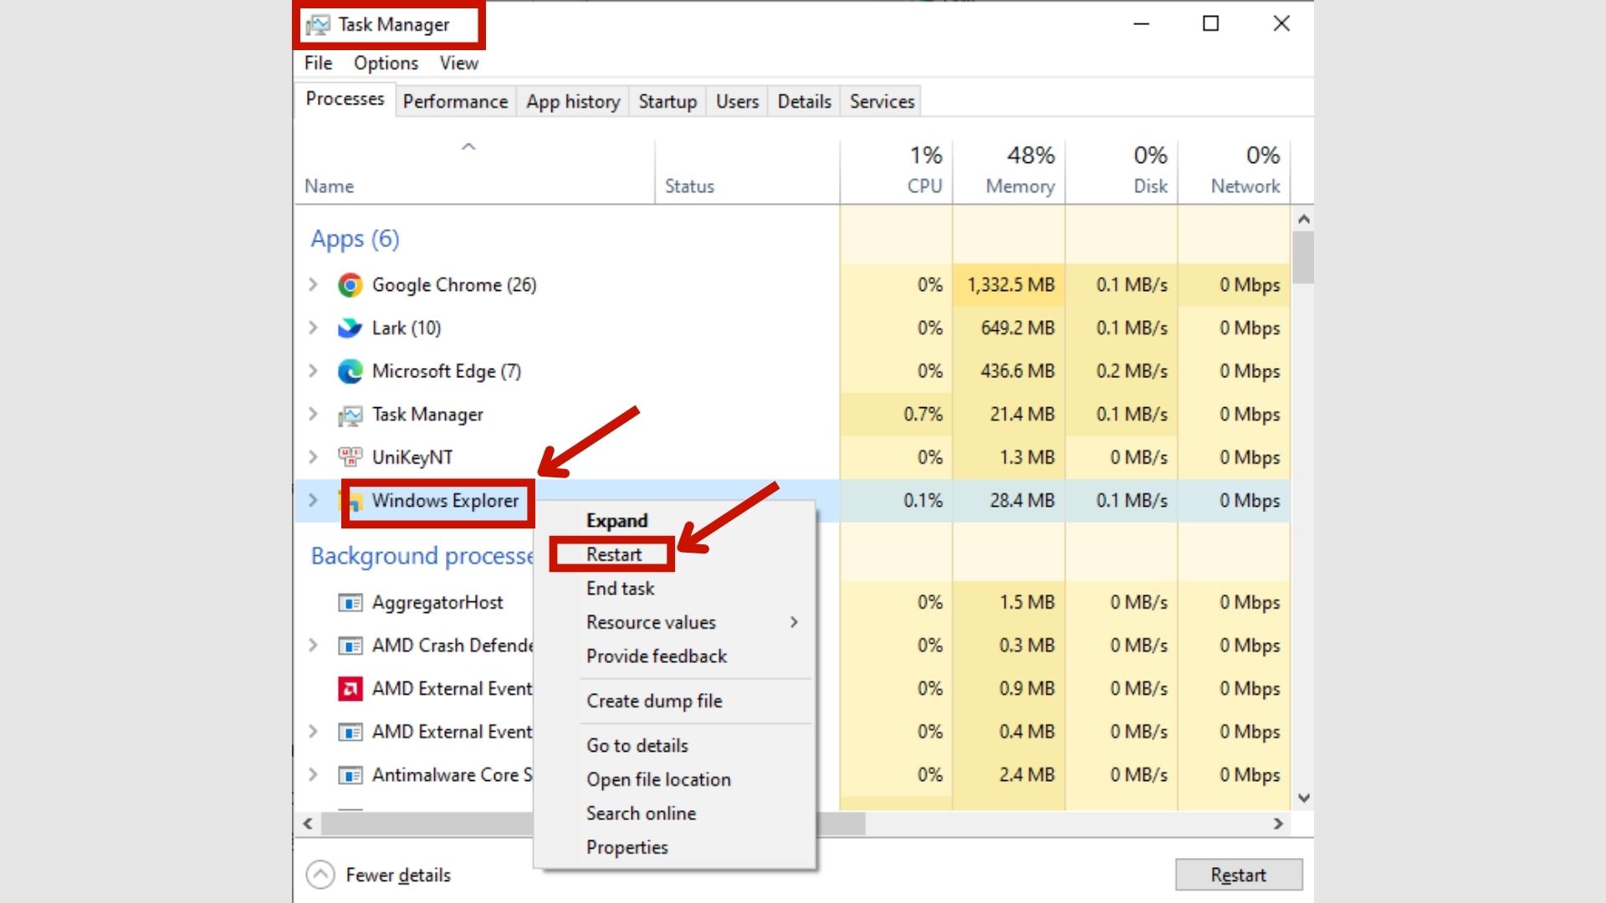Click the Task Manager icon in Apps list
Screen dimensions: 1606x903
click(350, 415)
